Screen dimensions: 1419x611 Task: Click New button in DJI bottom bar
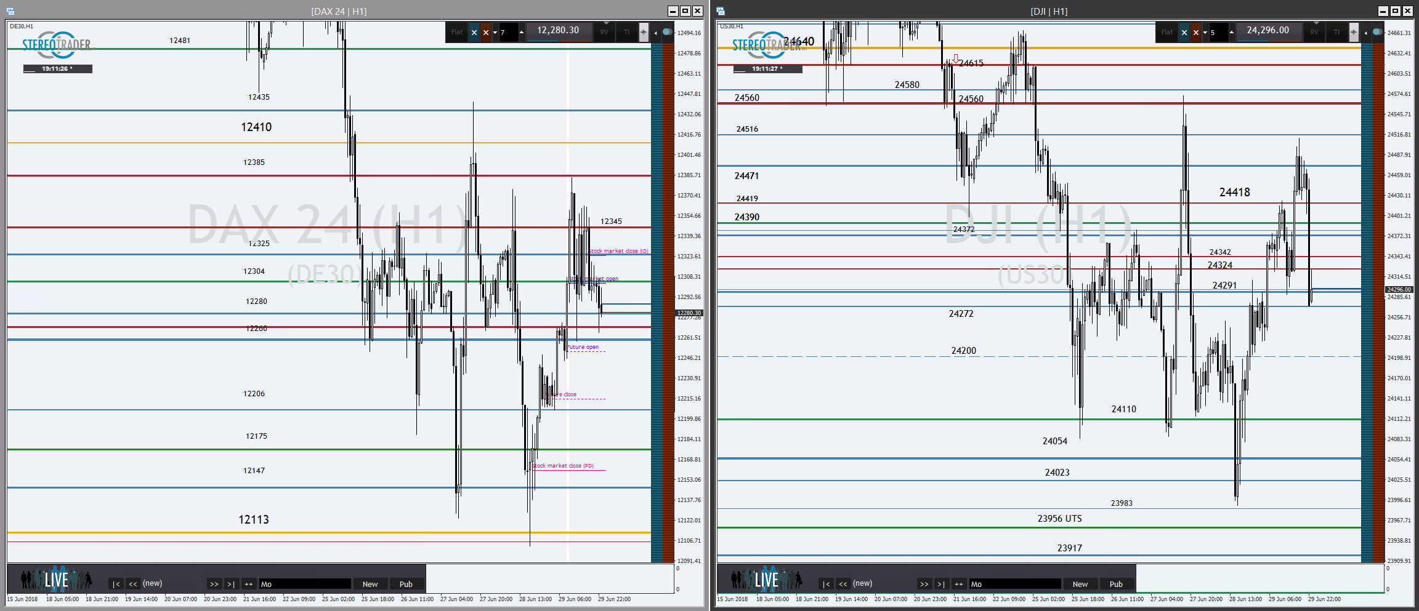tap(1080, 584)
